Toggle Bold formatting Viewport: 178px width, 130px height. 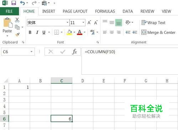pos(30,32)
